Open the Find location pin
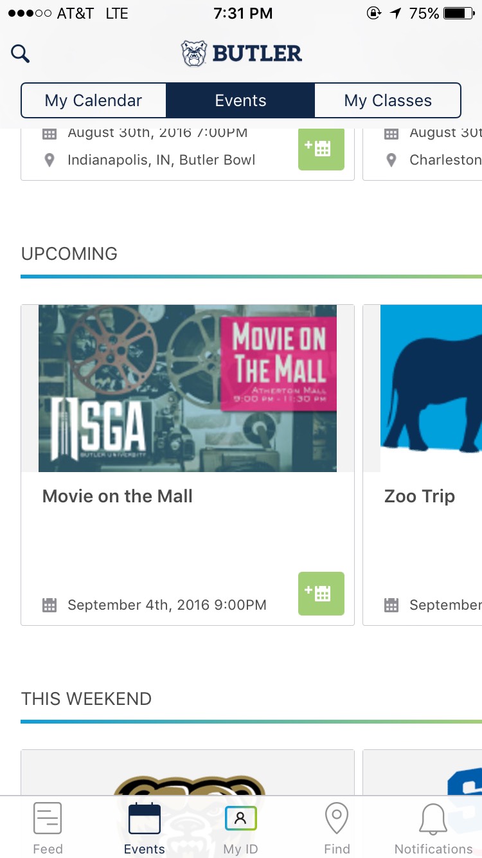This screenshot has height=858, width=482. [337, 819]
